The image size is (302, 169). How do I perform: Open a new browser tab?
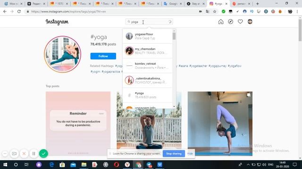[258, 4]
